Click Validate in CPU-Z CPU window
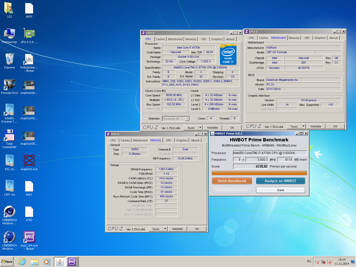 coord(213,128)
